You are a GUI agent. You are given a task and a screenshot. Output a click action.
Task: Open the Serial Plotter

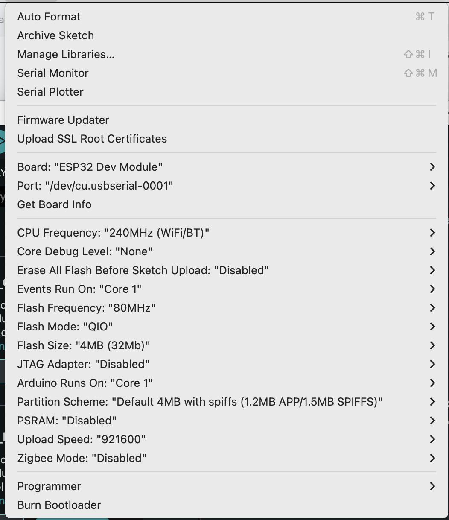[50, 92]
